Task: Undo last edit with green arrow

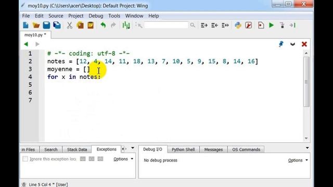Action: tap(103, 25)
